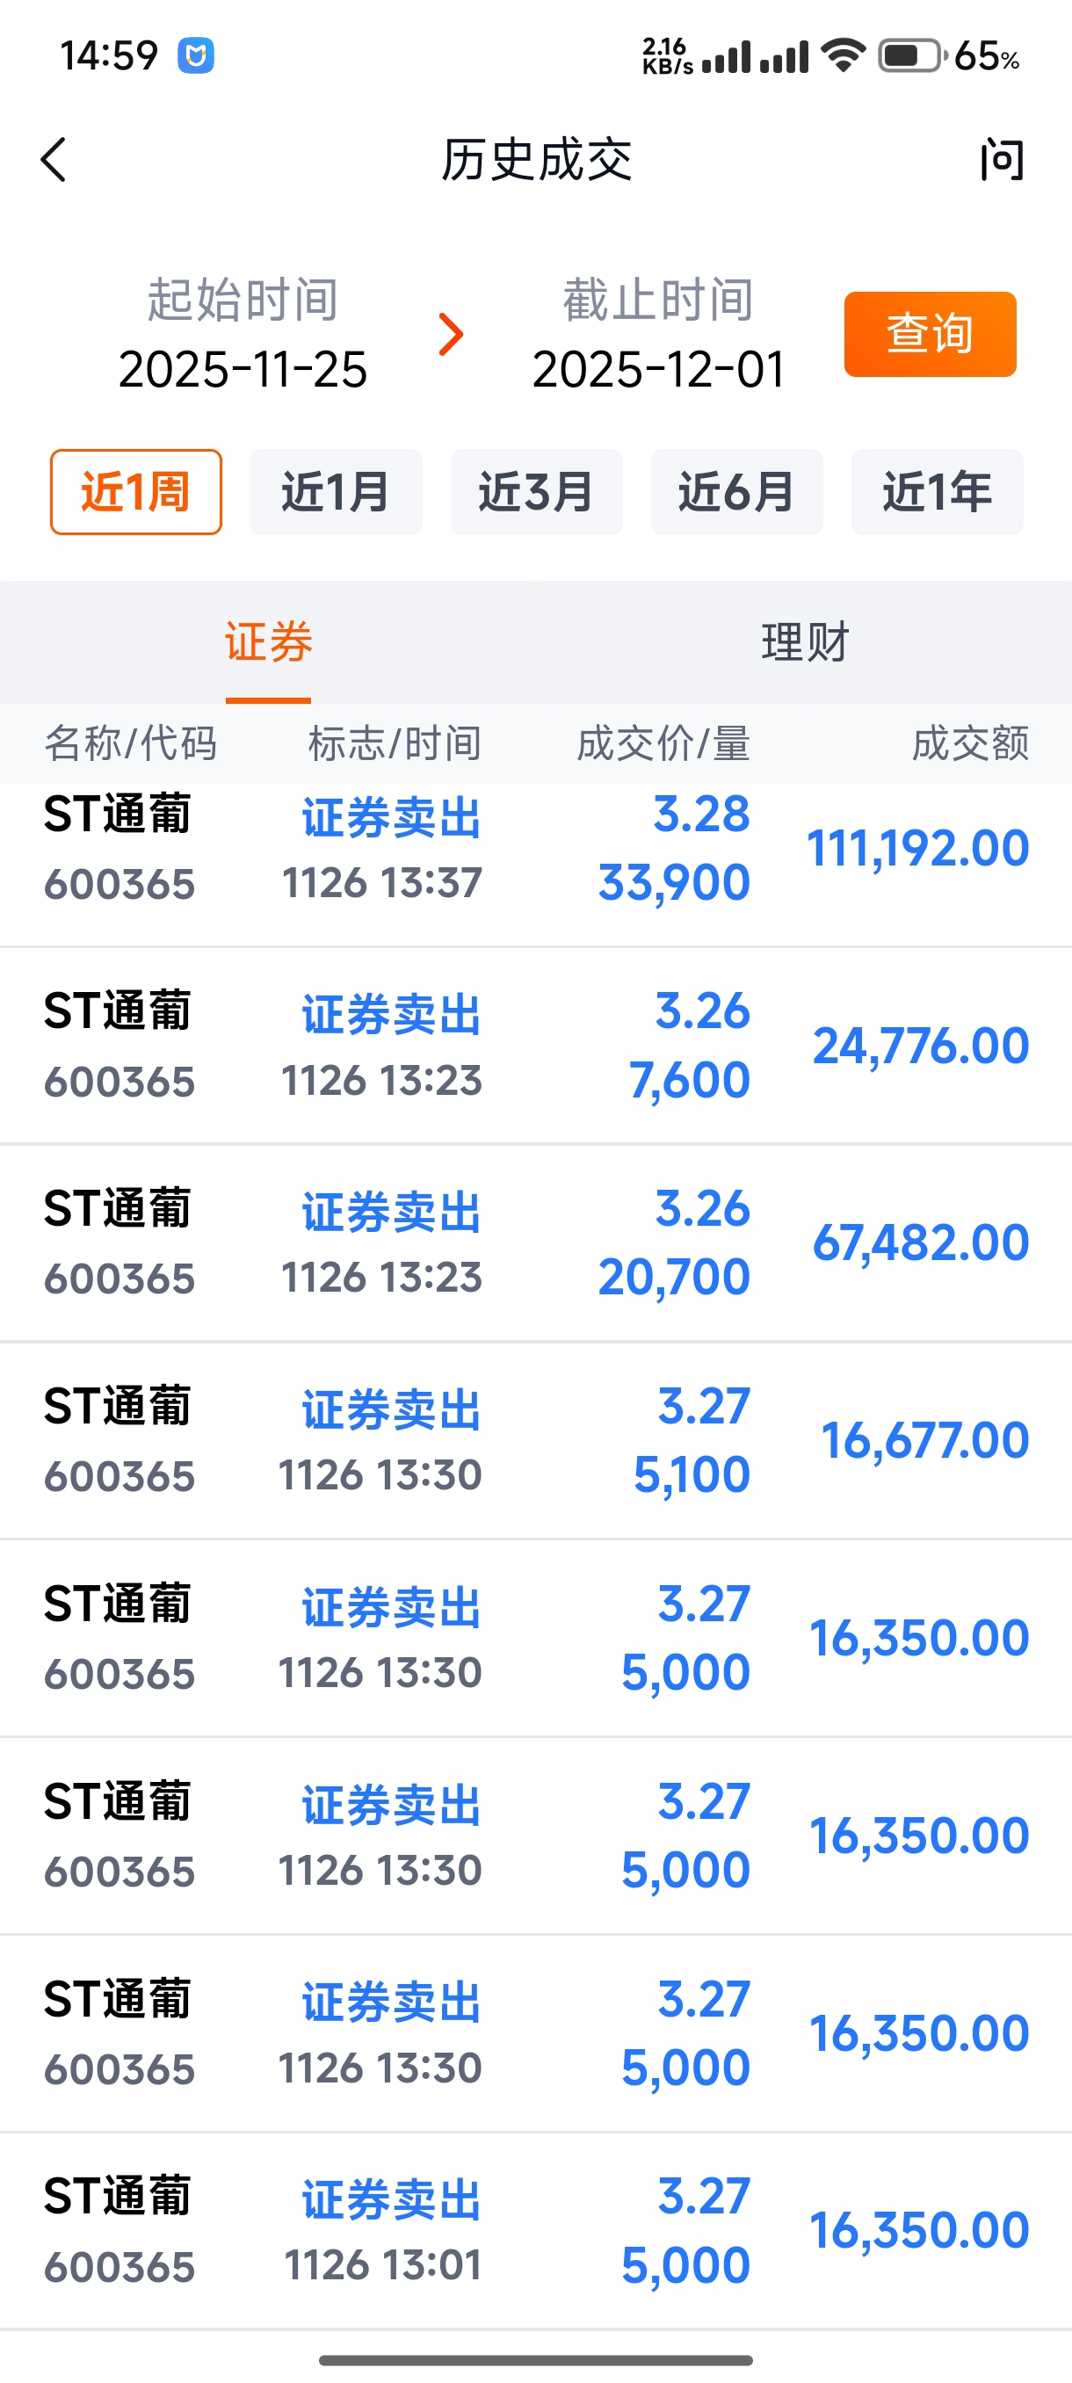The width and height of the screenshot is (1072, 2383).
Task: Switch to the 证券 tab
Action: coord(268,642)
